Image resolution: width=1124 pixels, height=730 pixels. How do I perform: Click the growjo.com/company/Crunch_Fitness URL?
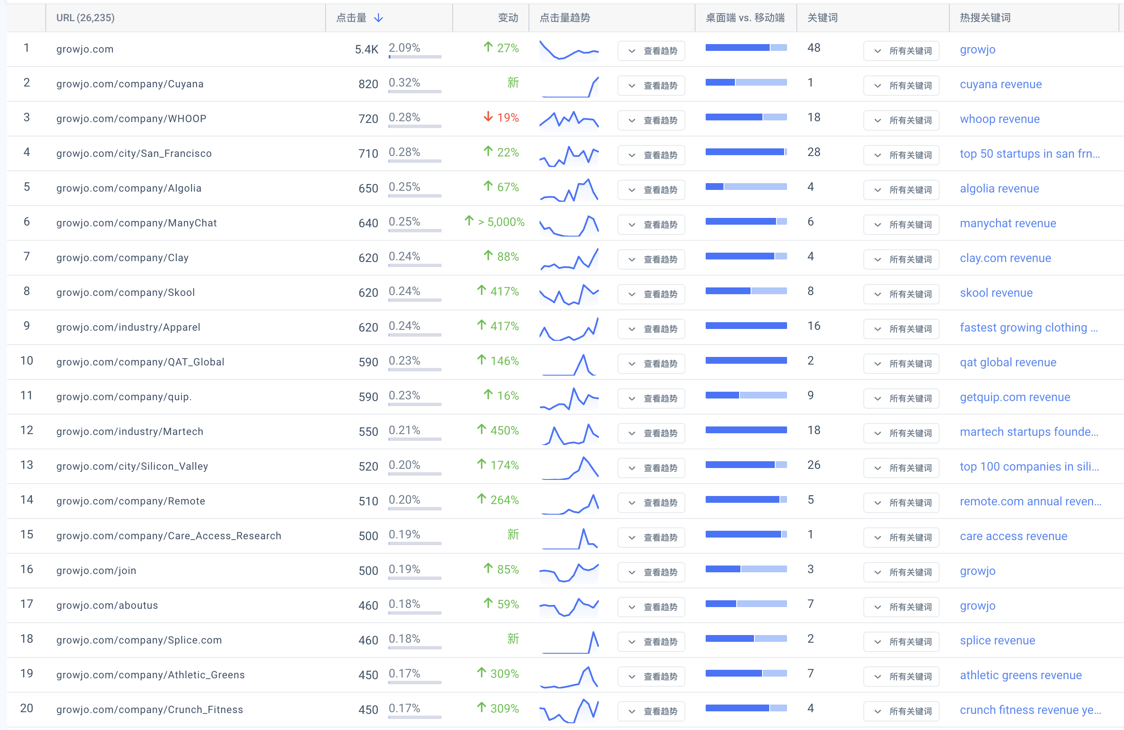tap(149, 710)
